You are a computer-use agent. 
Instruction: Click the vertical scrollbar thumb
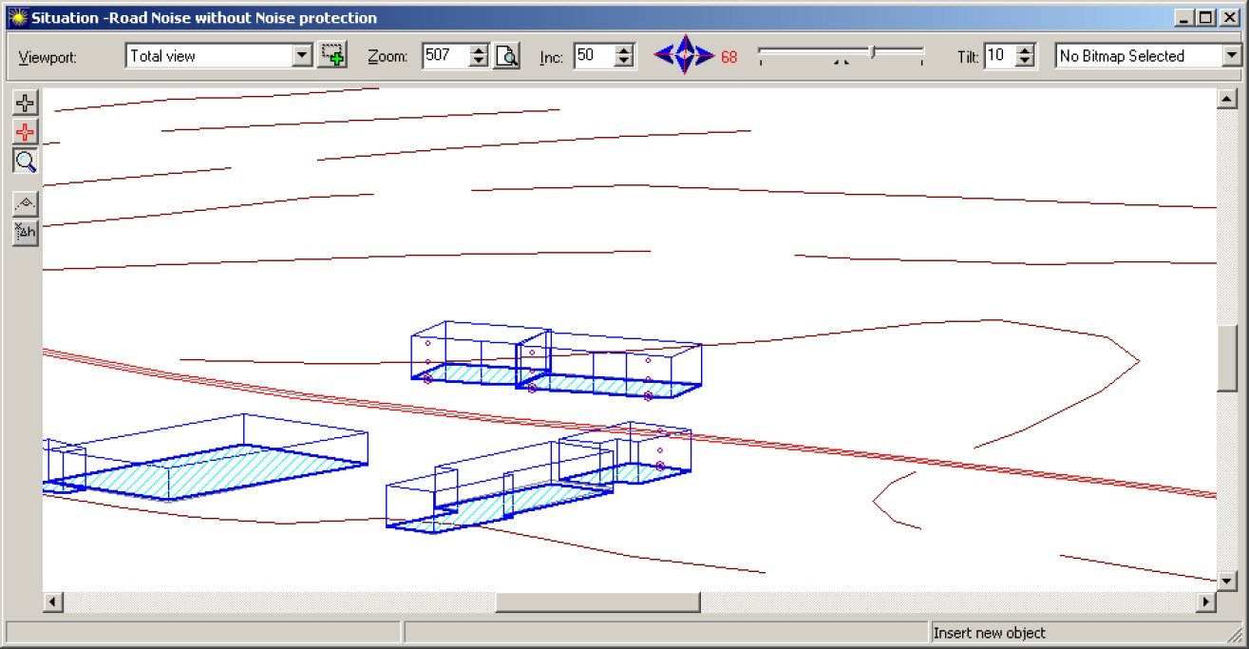(1226, 357)
